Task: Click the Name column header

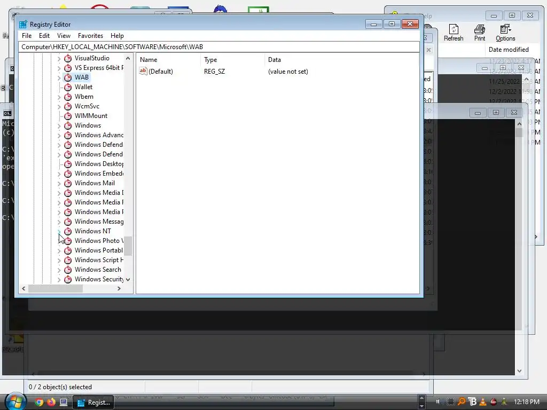Action: coord(169,60)
